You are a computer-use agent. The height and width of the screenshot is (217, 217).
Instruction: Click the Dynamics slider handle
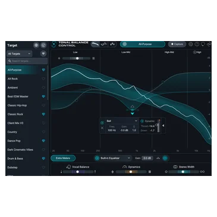click(131, 172)
